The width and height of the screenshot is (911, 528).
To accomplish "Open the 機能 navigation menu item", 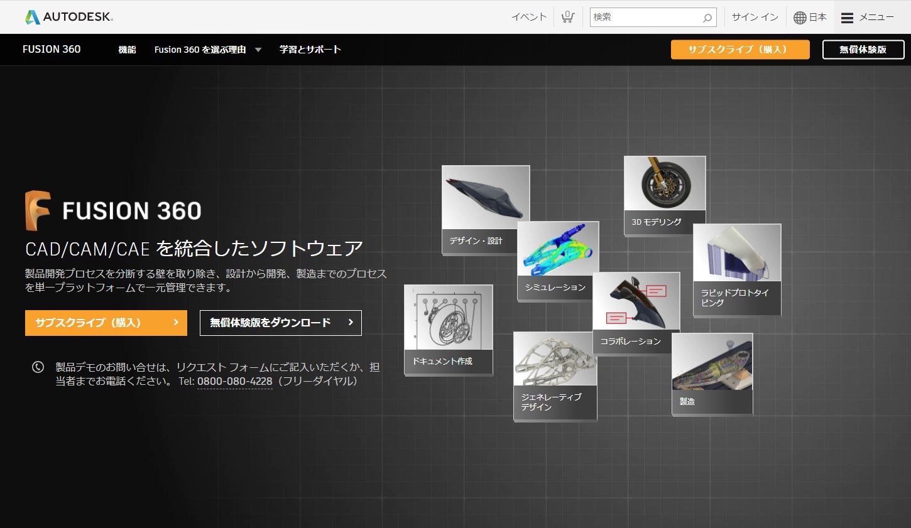I will tap(127, 50).
